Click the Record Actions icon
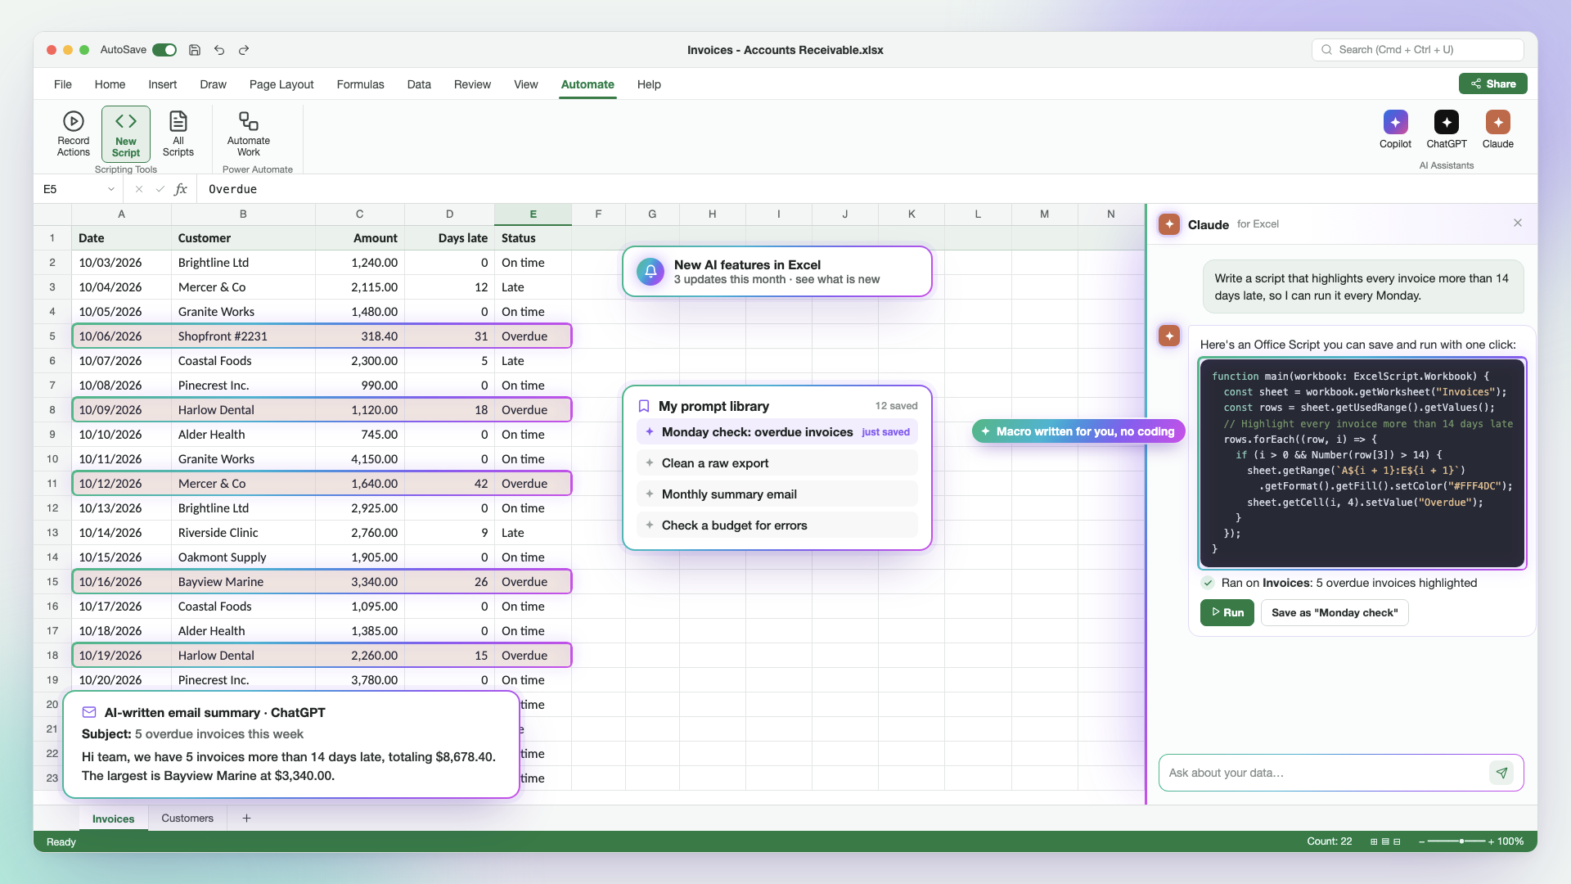The height and width of the screenshot is (884, 1571). 74,121
